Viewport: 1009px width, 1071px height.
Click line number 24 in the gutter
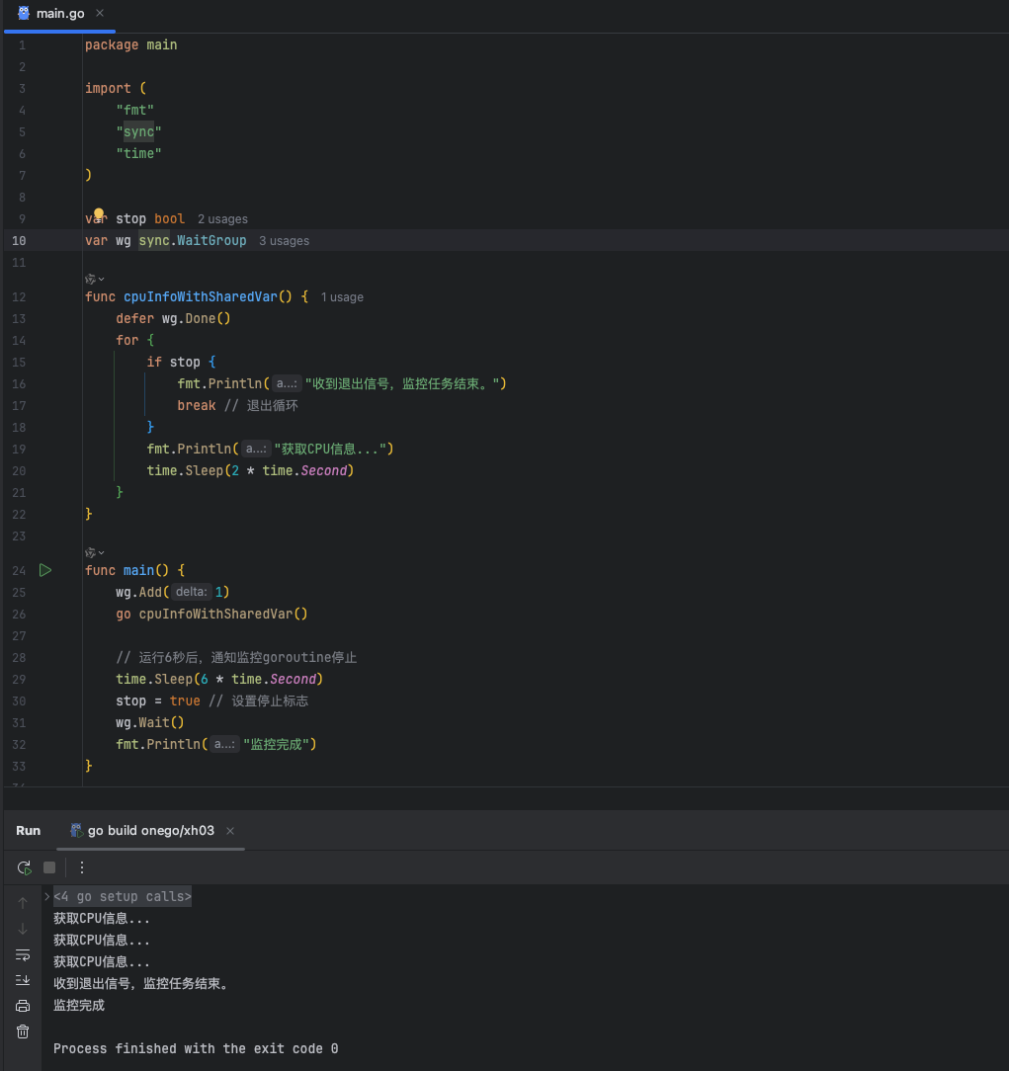19,570
